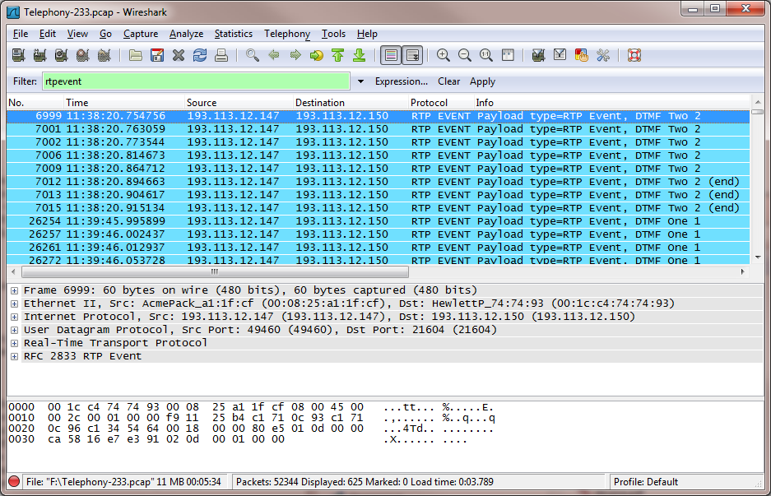Find a packet magnifier icon

tap(253, 55)
